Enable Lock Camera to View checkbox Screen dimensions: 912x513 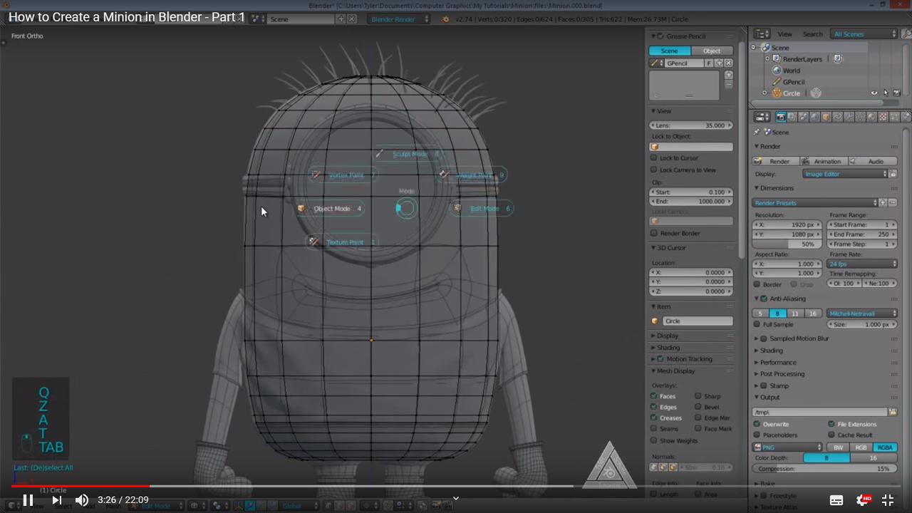tap(653, 170)
